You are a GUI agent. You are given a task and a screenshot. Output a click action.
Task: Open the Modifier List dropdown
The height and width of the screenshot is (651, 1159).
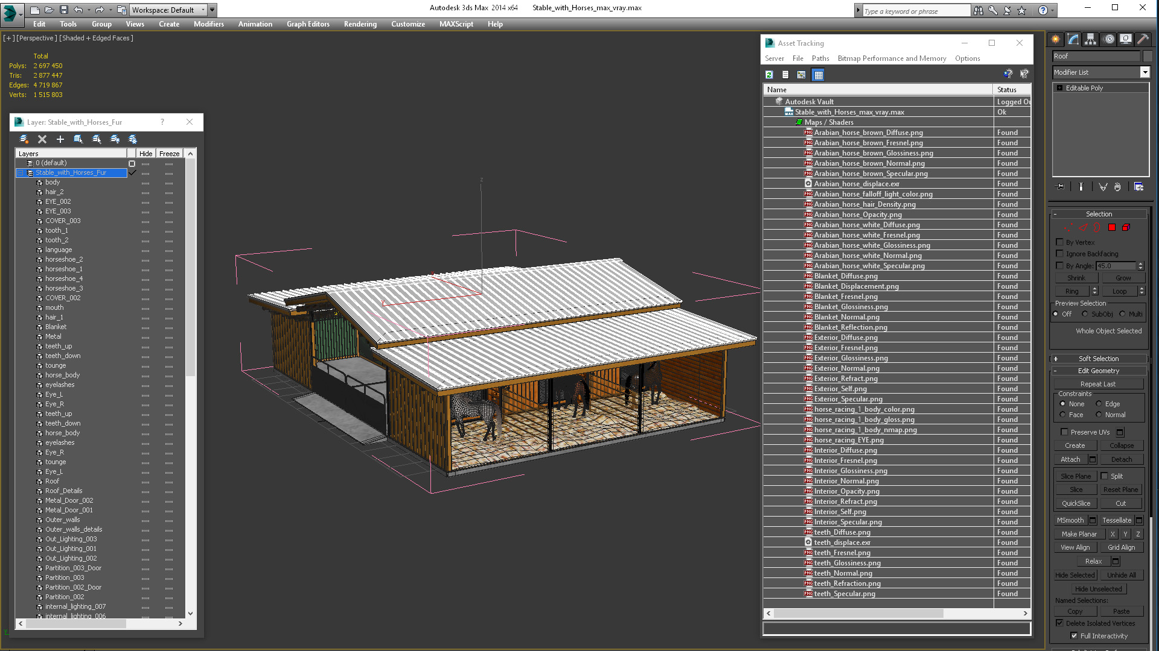1145,72
